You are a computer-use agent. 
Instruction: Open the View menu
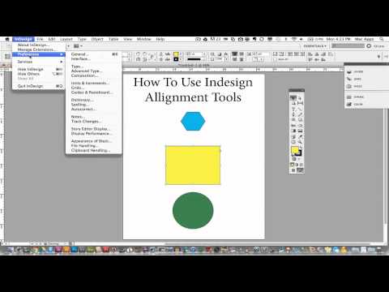pos(128,39)
